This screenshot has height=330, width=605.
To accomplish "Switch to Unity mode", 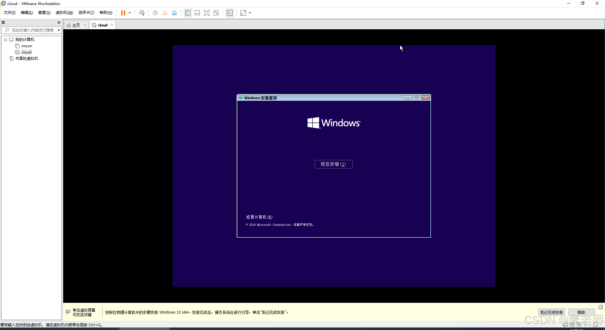I will pyautogui.click(x=216, y=13).
